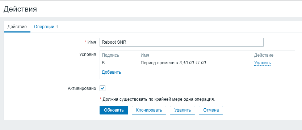Screen dimensions: 302x130
Task: Click the Обновить button
Action: 114,110
